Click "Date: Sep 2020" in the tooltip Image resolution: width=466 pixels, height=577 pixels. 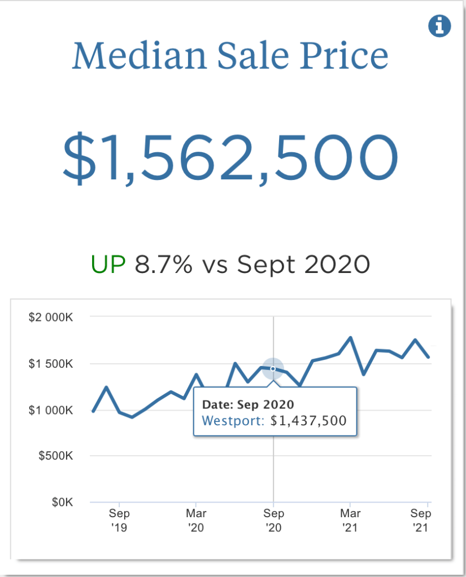[248, 404]
